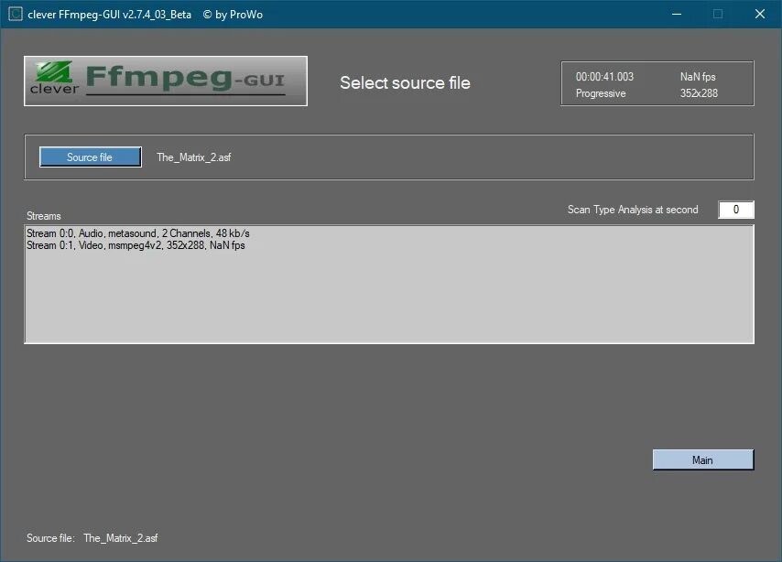Click the app icon in title bar

click(x=16, y=14)
